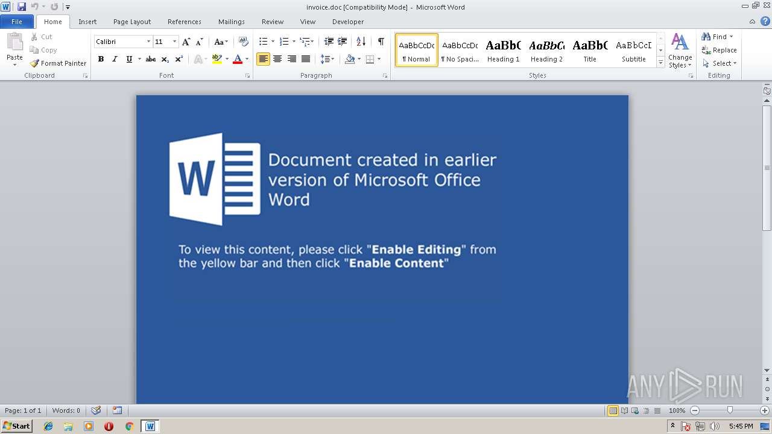Switch to Print Layout view in status bar
772x434 pixels.
(x=613, y=410)
